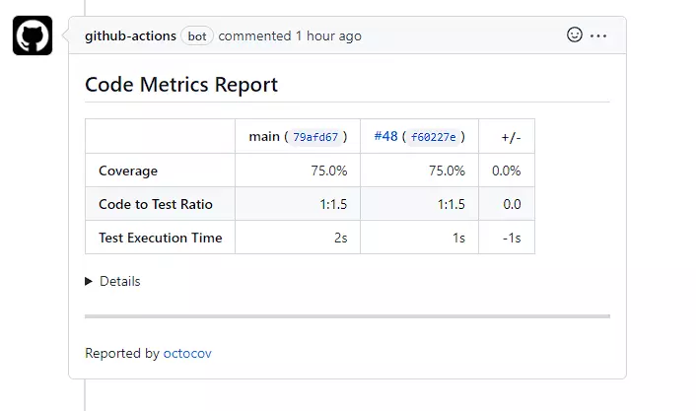Add a reaction with the smiley icon

[575, 35]
